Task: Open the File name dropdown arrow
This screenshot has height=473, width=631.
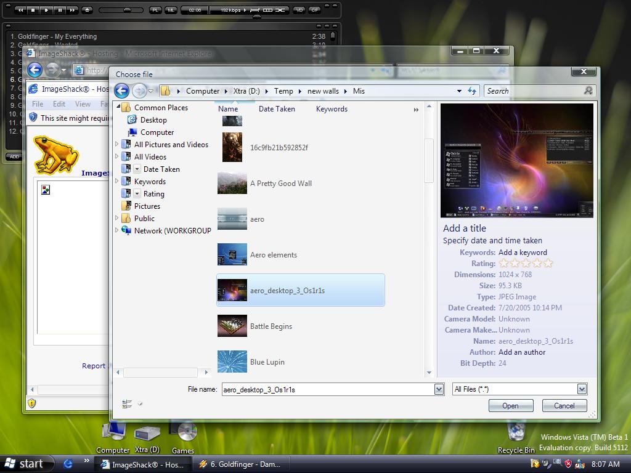Action: coord(439,389)
